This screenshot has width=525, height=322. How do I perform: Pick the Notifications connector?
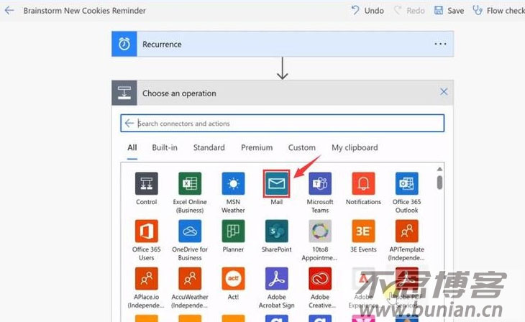coord(363,183)
